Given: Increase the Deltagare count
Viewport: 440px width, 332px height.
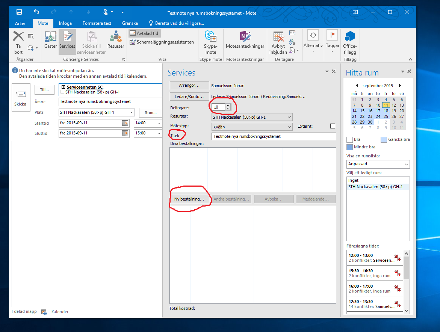Looking at the screenshot, I should point(228,106).
